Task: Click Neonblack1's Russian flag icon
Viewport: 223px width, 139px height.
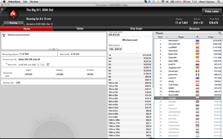Action: point(197,41)
